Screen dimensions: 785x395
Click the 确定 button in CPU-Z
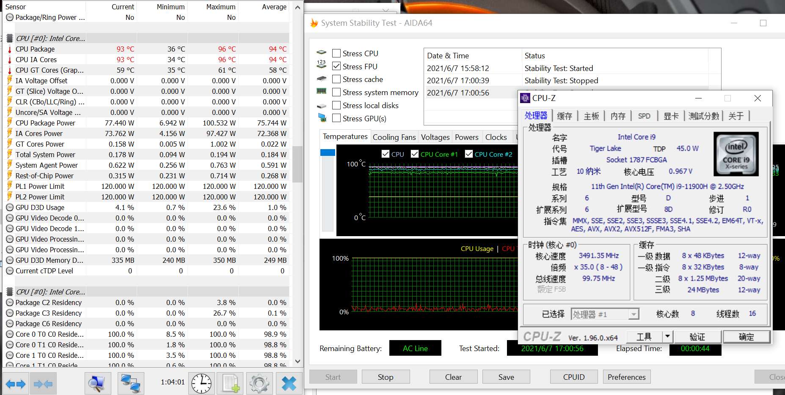coord(746,337)
